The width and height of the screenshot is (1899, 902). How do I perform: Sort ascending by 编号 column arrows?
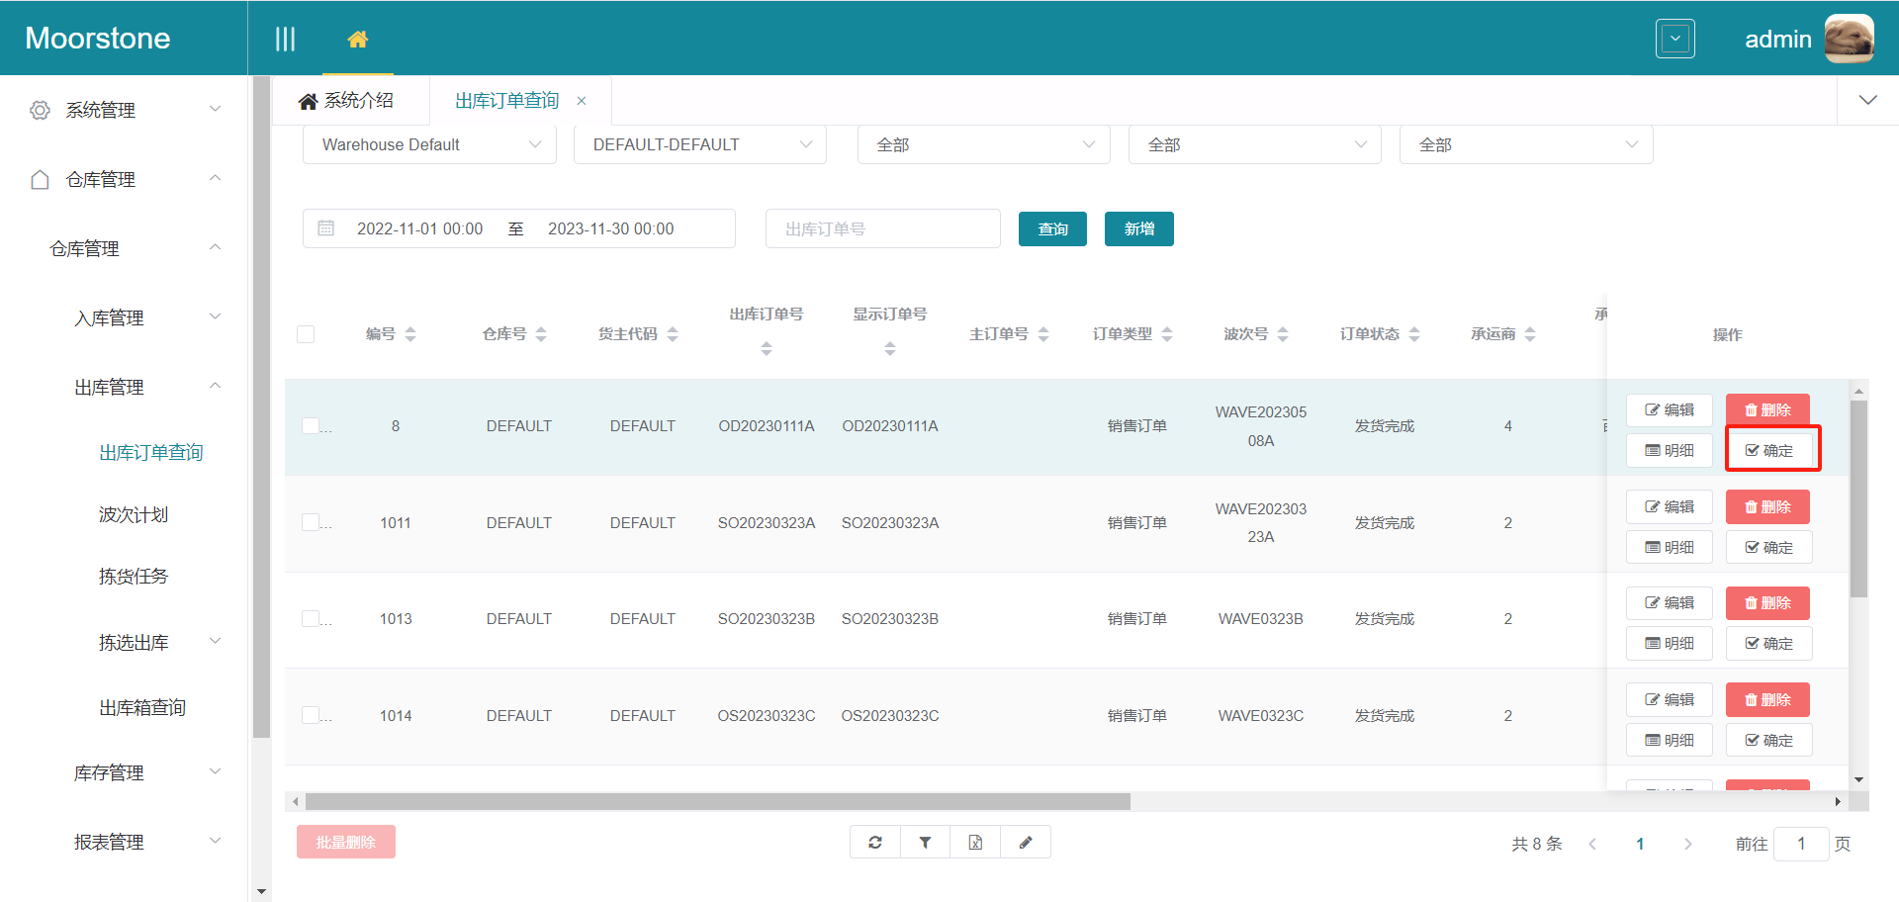pos(410,328)
